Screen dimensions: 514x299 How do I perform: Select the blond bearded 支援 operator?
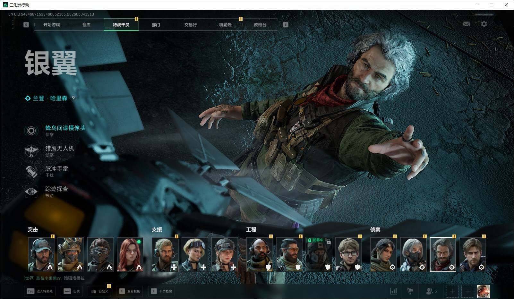[165, 254]
